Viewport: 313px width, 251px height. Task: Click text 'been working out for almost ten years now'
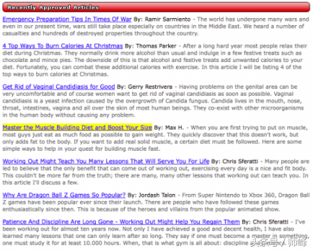coord(61,229)
